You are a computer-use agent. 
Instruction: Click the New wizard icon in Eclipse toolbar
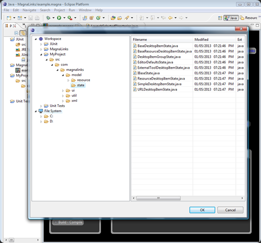[9, 18]
